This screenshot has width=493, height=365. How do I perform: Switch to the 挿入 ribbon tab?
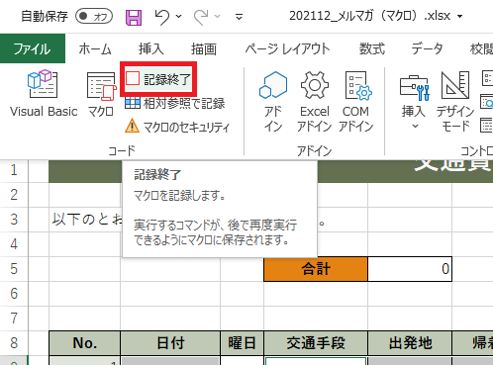(151, 48)
